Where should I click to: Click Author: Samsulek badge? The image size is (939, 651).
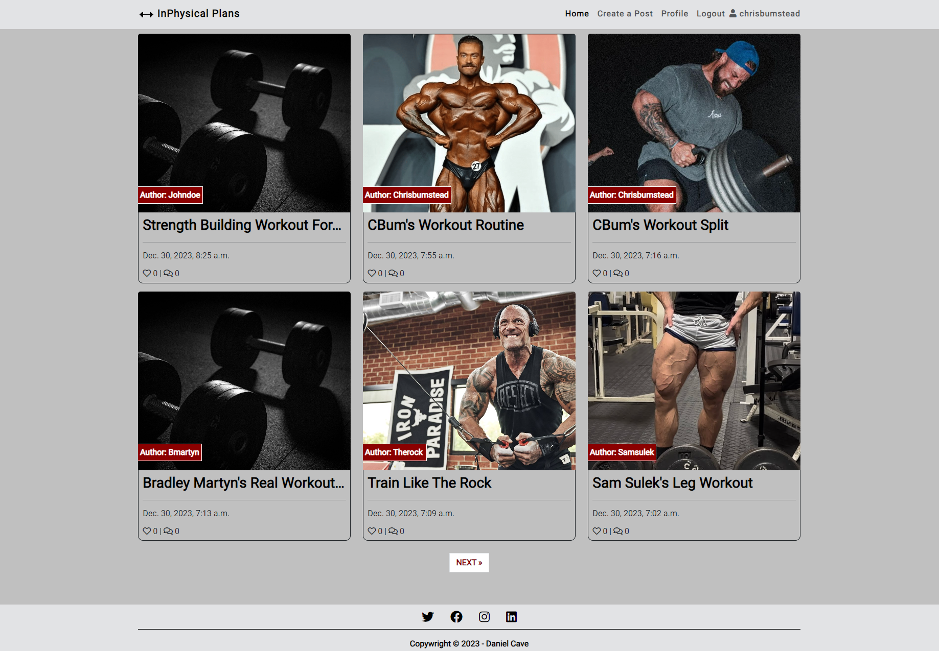[x=622, y=452]
